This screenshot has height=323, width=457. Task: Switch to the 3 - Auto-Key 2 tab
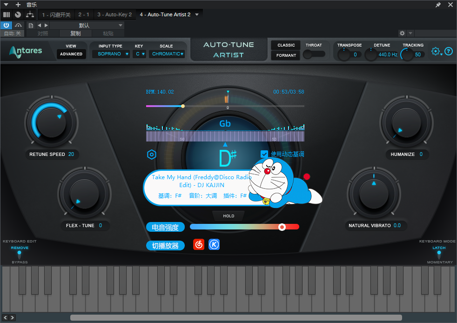(x=114, y=14)
